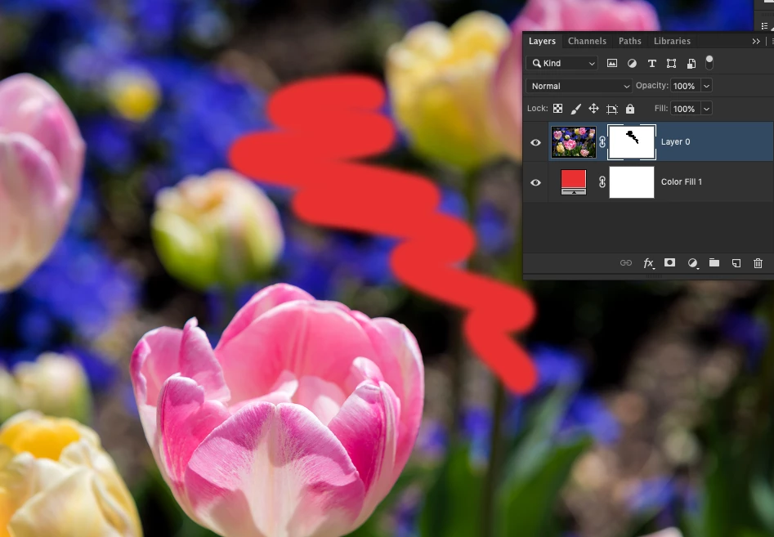Switch to the Channels tab
The image size is (774, 537).
tap(587, 41)
